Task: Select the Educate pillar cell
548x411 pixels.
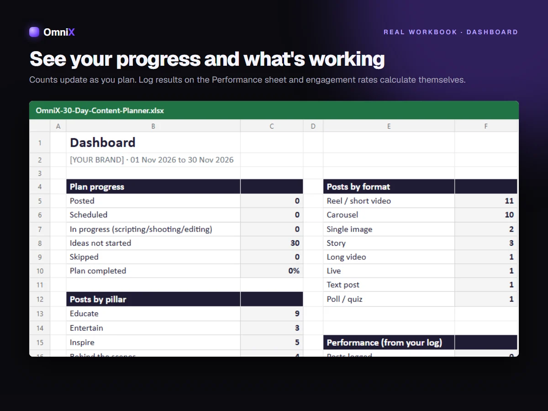Action: point(153,313)
